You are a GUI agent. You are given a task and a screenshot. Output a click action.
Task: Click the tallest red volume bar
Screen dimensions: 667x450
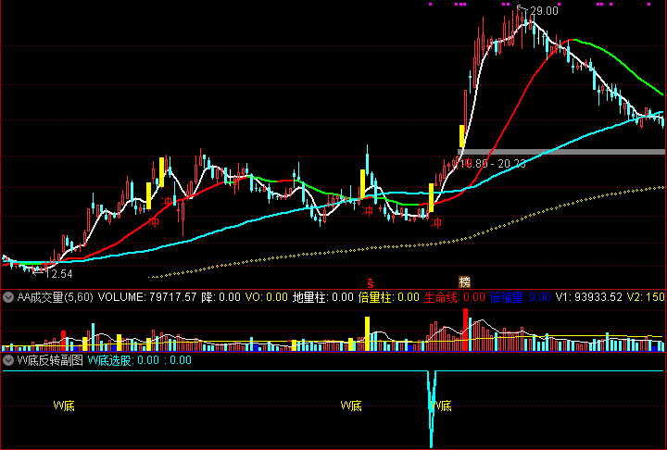[x=465, y=330]
